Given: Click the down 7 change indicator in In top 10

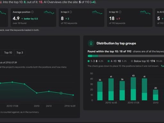Looking at the screenshot, I should (x=118, y=19).
